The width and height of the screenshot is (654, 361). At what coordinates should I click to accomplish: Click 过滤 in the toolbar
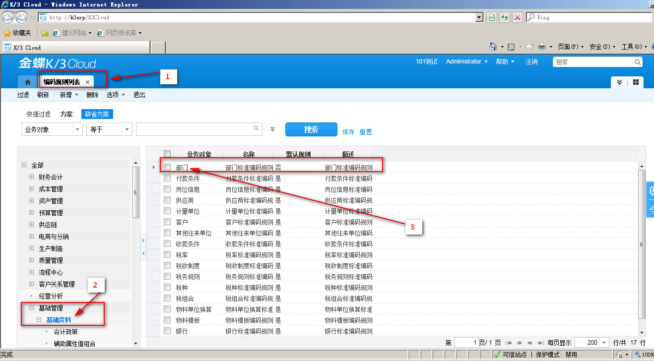[23, 95]
